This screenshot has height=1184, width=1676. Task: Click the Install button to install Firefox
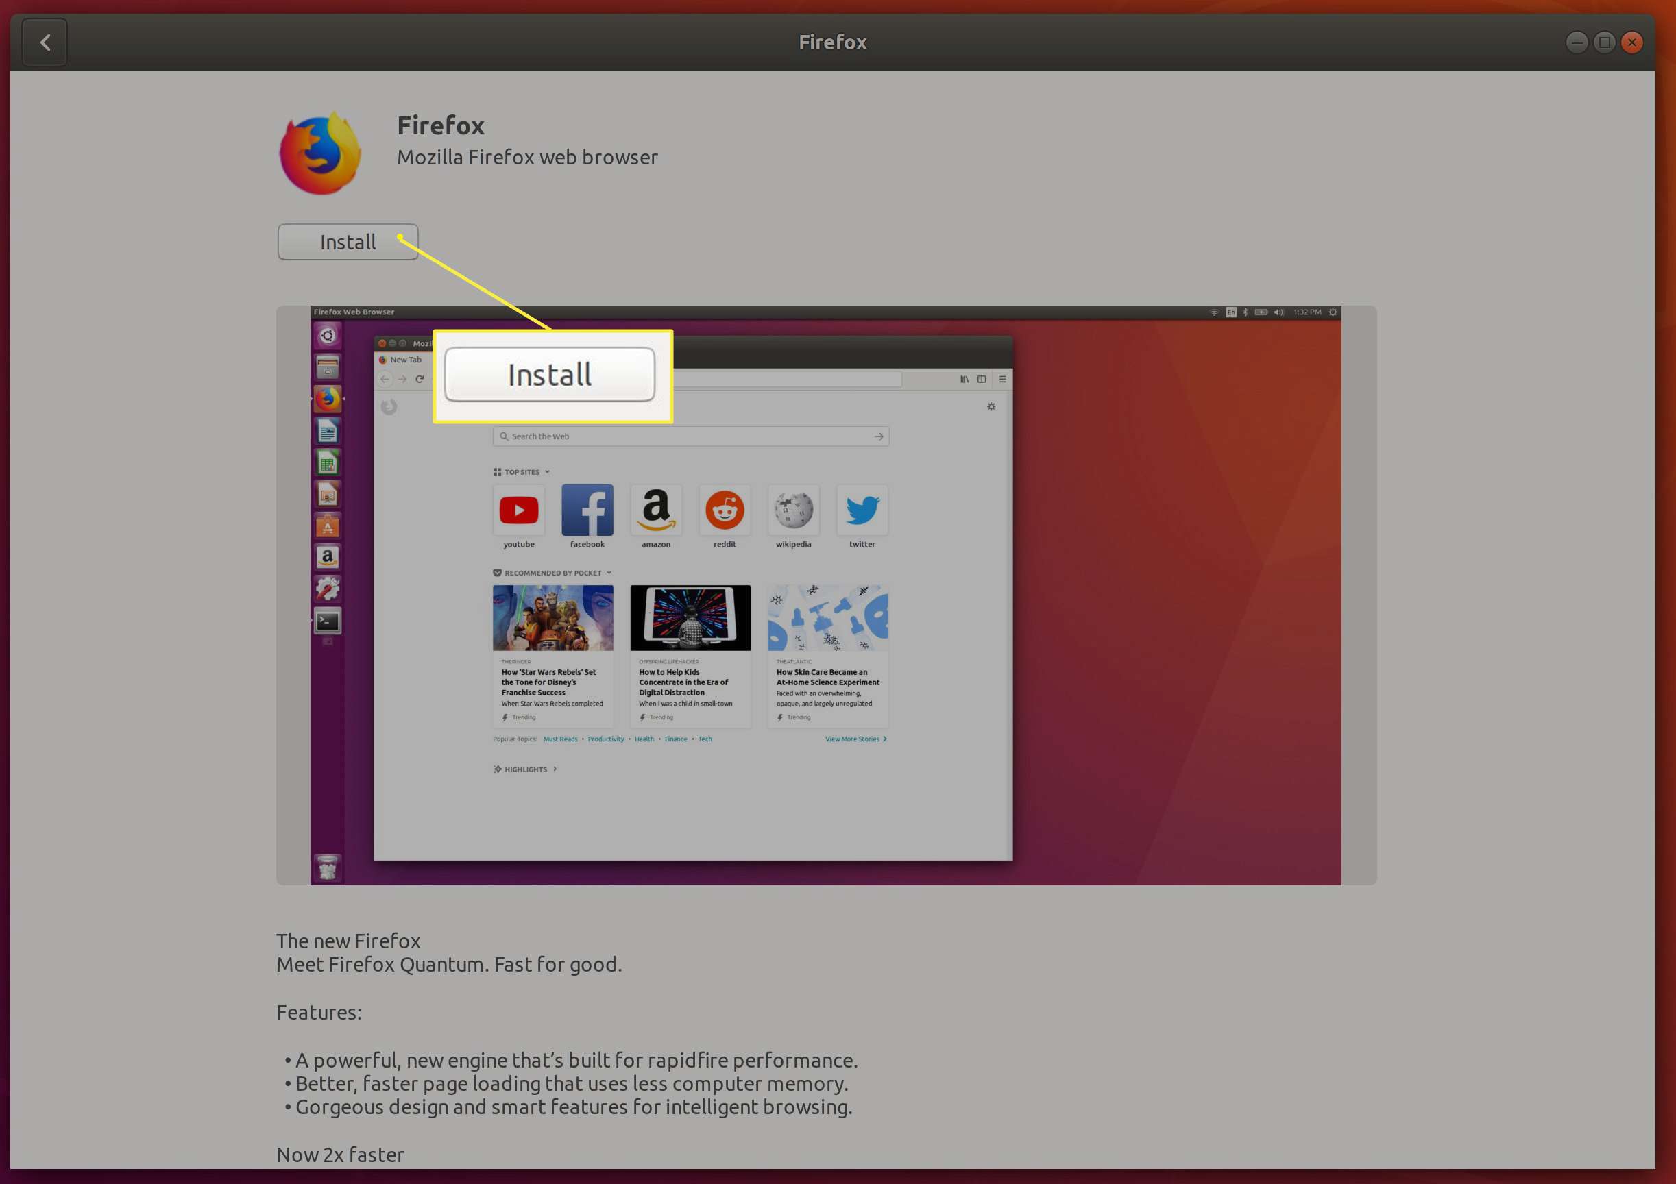[348, 241]
